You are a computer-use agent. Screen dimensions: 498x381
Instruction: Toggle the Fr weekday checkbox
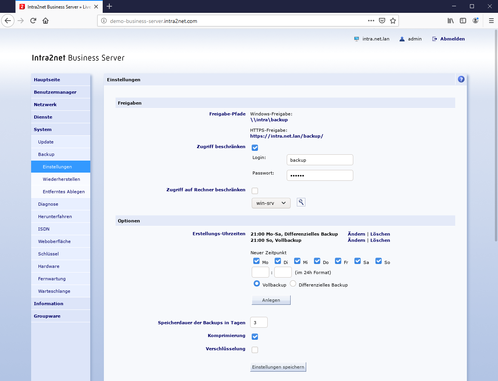coord(338,261)
